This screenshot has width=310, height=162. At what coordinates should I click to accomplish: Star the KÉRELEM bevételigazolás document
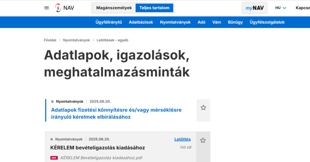tap(203, 140)
